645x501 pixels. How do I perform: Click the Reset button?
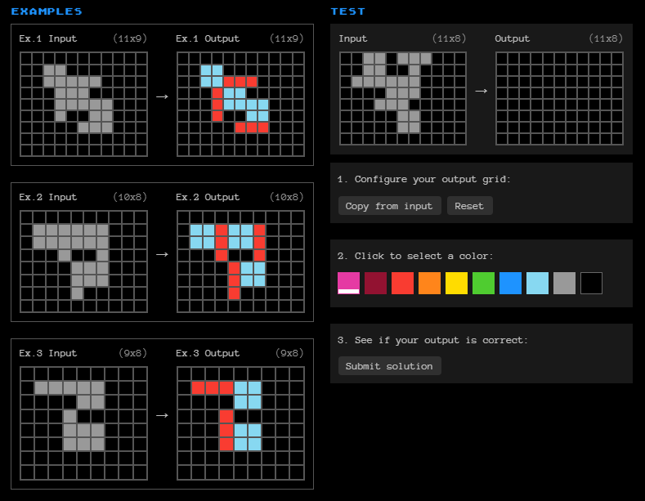click(469, 206)
